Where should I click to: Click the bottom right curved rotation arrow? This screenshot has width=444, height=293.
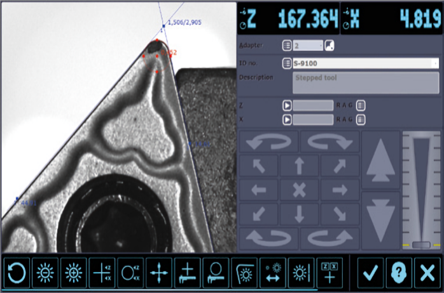[x=330, y=238]
